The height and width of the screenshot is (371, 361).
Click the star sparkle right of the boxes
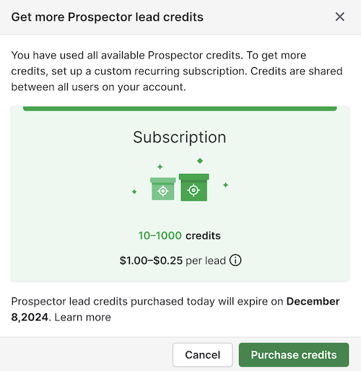[x=225, y=185]
